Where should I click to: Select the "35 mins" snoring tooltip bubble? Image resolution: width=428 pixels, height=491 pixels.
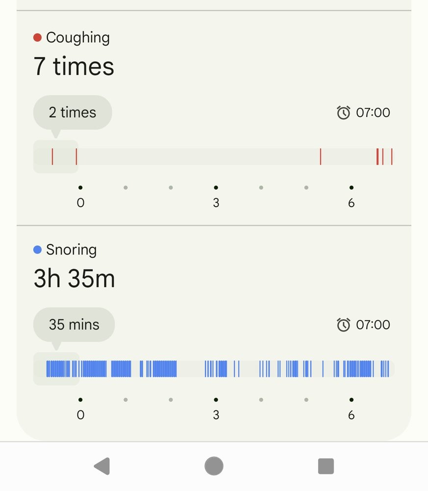coord(74,325)
